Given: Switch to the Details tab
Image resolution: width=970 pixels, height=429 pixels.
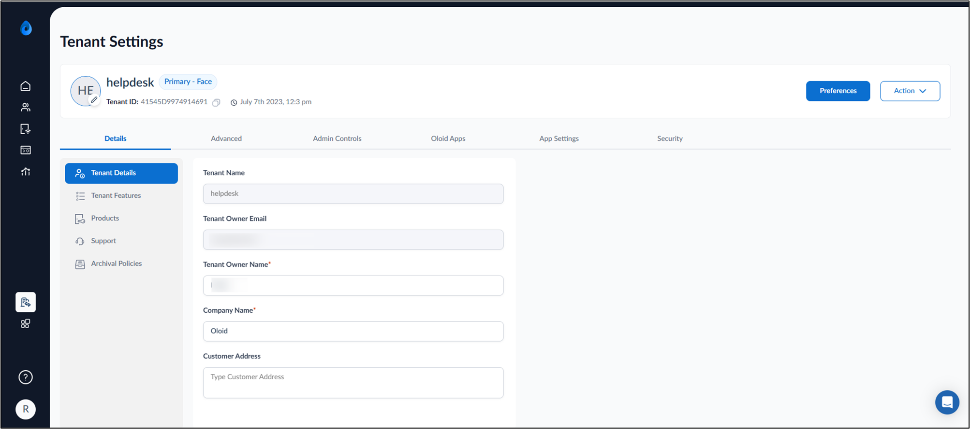Looking at the screenshot, I should 116,138.
